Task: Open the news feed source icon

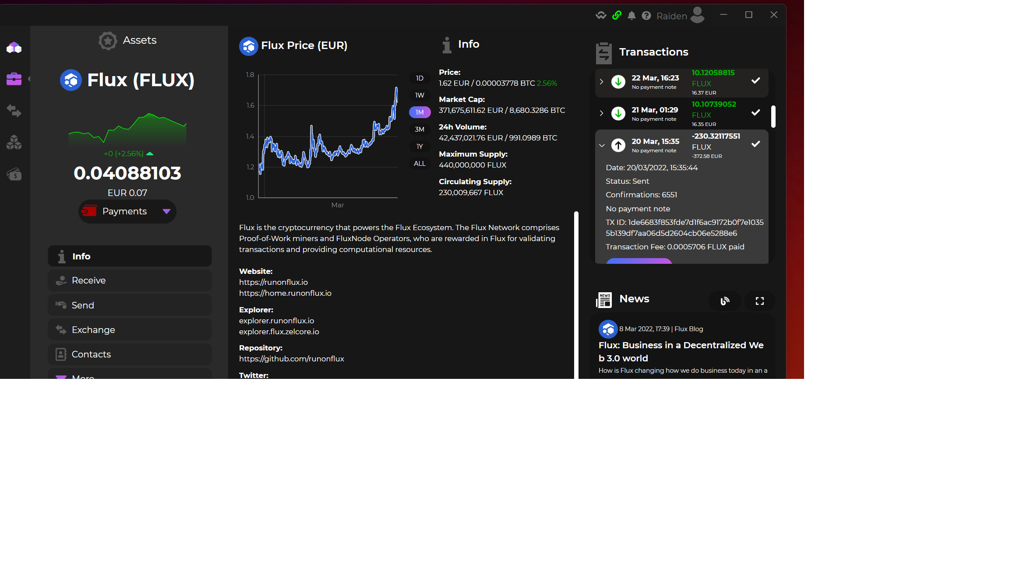Action: [725, 301]
